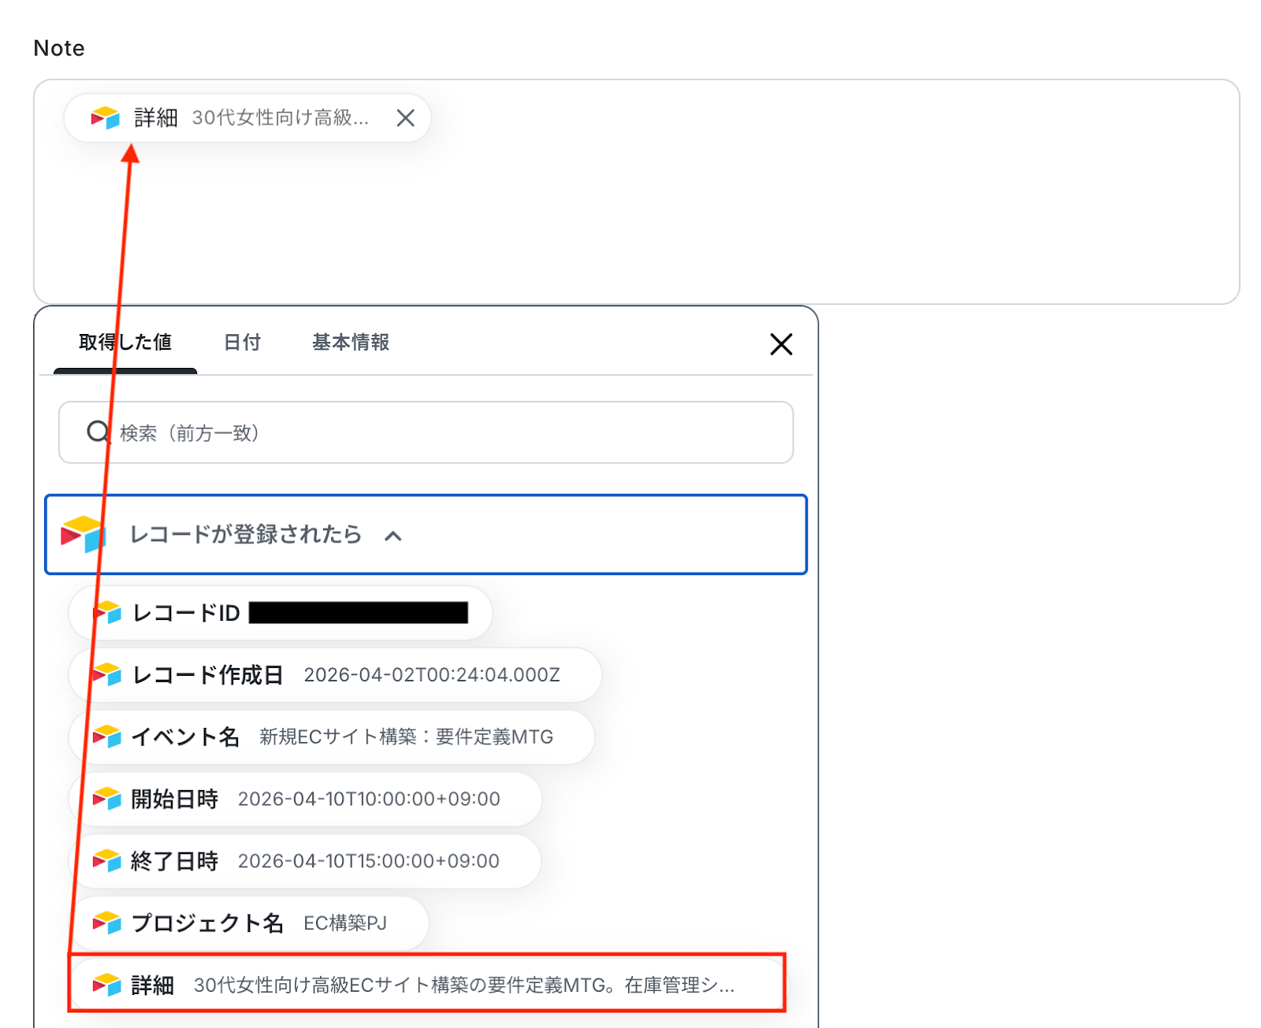The width and height of the screenshot is (1261, 1028).
Task: Click the magnifier search icon
Action: point(99,432)
